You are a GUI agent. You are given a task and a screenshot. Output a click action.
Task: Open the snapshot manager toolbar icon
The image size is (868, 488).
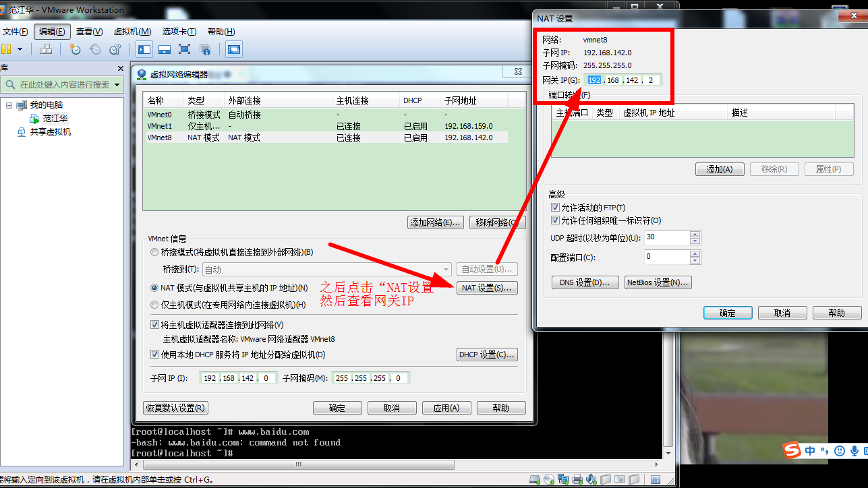pyautogui.click(x=115, y=49)
